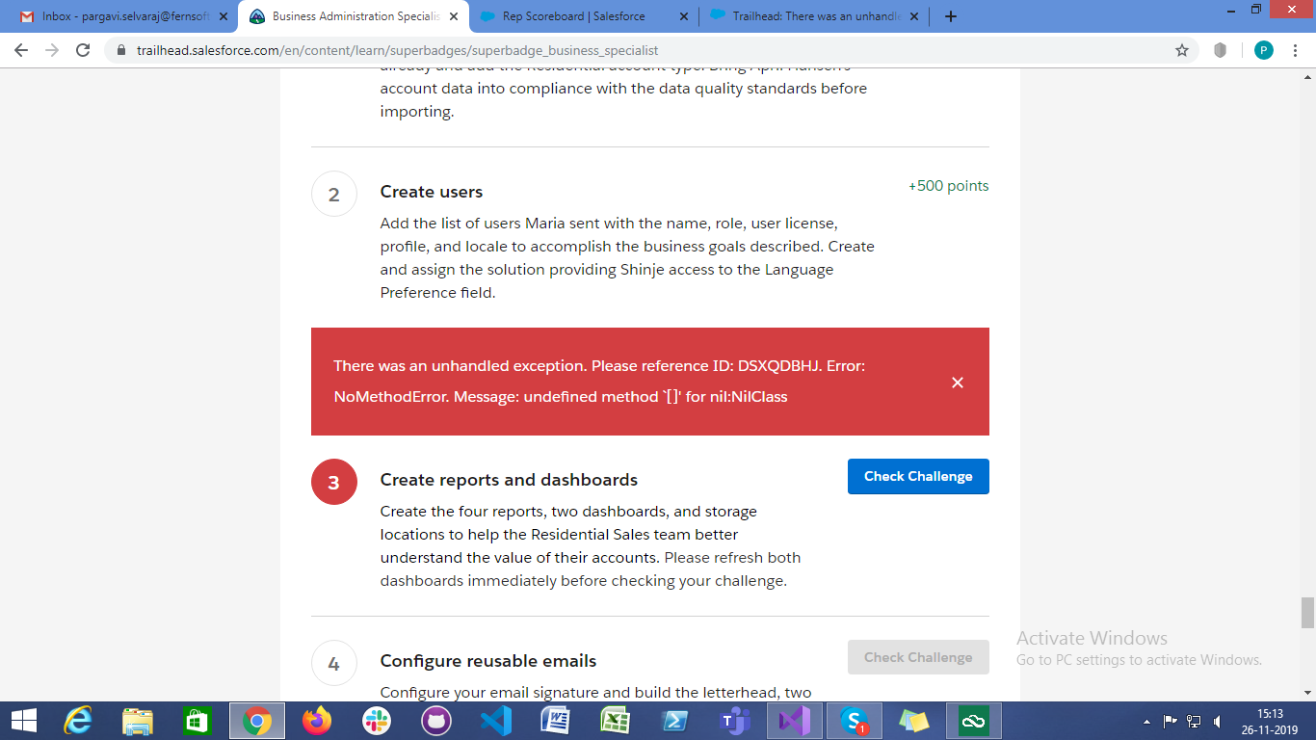Go forward to the next page
The height and width of the screenshot is (740, 1316).
(52, 50)
